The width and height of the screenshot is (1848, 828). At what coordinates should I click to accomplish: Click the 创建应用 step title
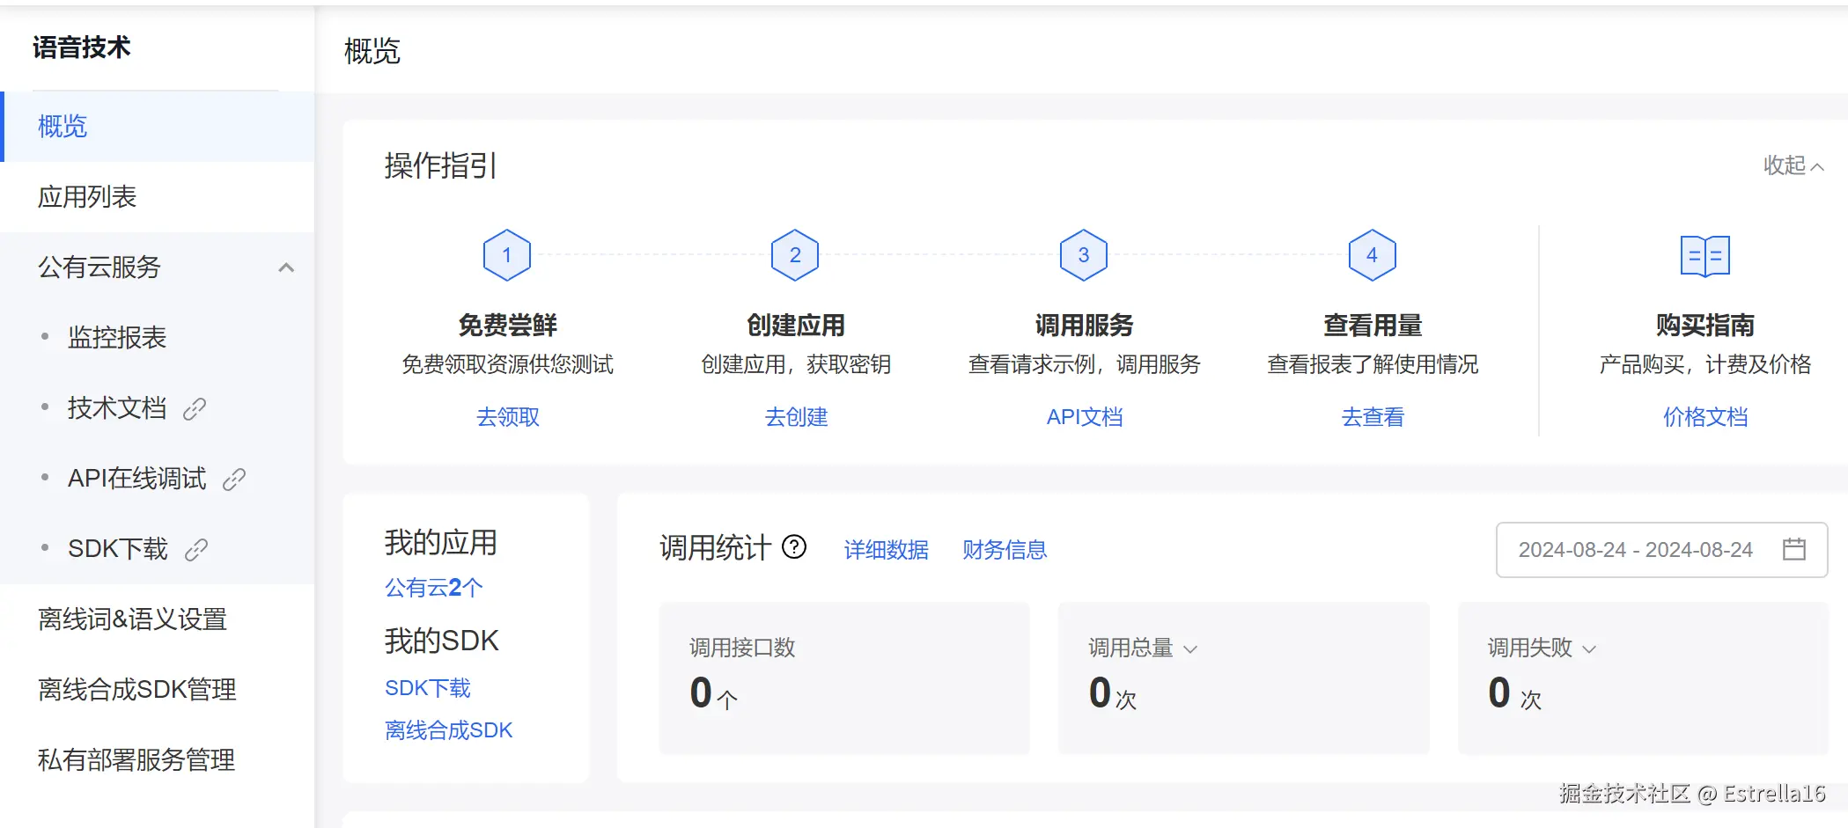click(x=796, y=326)
